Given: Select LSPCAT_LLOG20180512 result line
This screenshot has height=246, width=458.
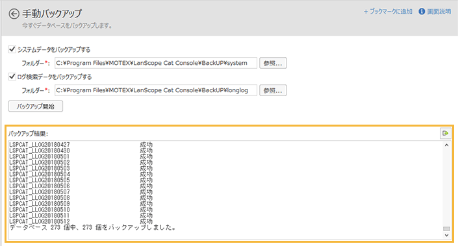Looking at the screenshot, I should 81,221.
